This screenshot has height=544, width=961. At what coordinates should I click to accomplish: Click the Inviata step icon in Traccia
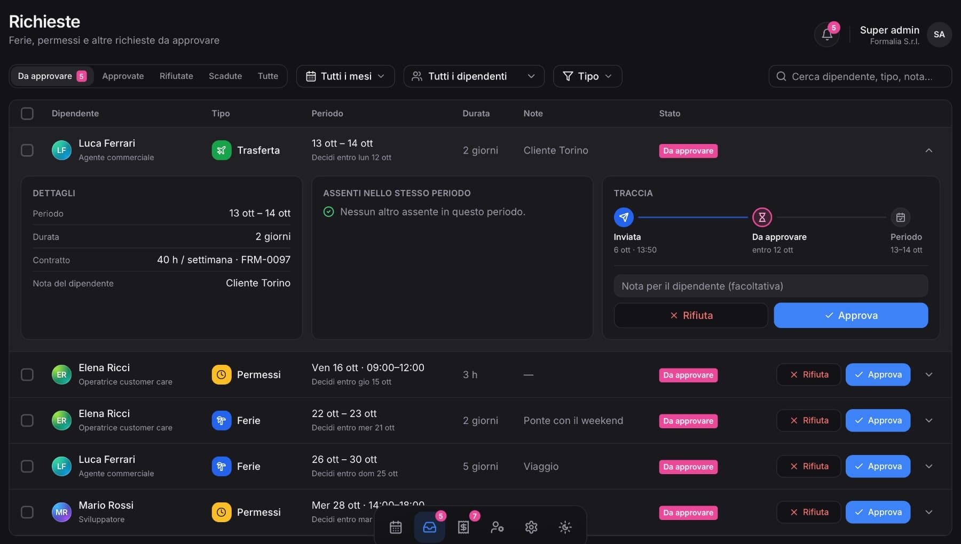pos(624,217)
